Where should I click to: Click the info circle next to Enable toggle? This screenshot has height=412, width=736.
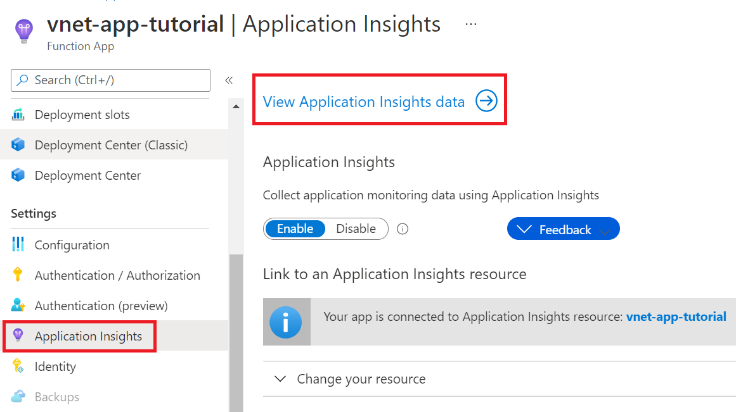click(x=402, y=228)
